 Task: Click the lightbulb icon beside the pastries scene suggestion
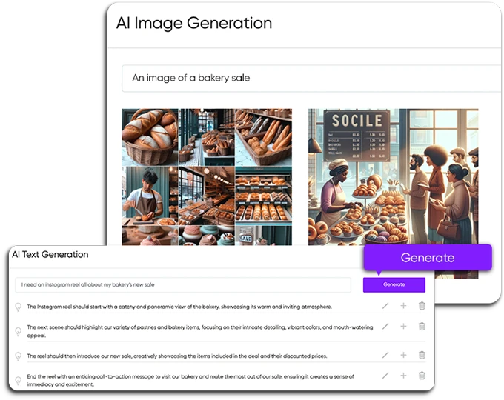[x=19, y=332]
